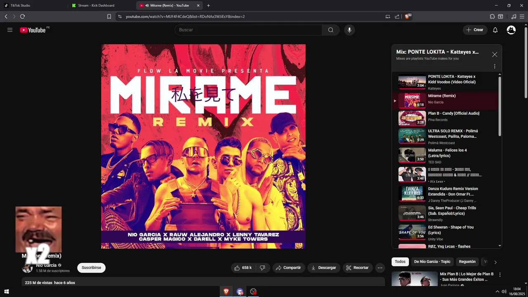Open the notifications bell
This screenshot has width=528, height=297.
click(495, 30)
